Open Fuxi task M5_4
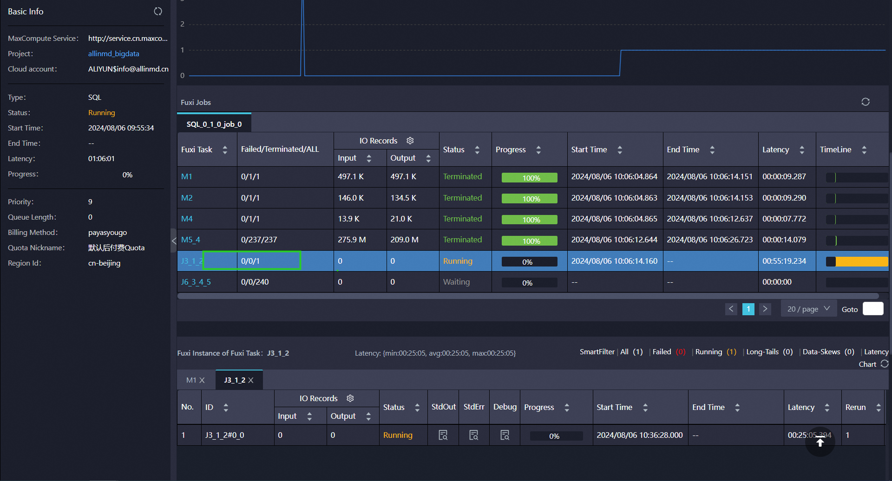The image size is (892, 481). tap(190, 240)
